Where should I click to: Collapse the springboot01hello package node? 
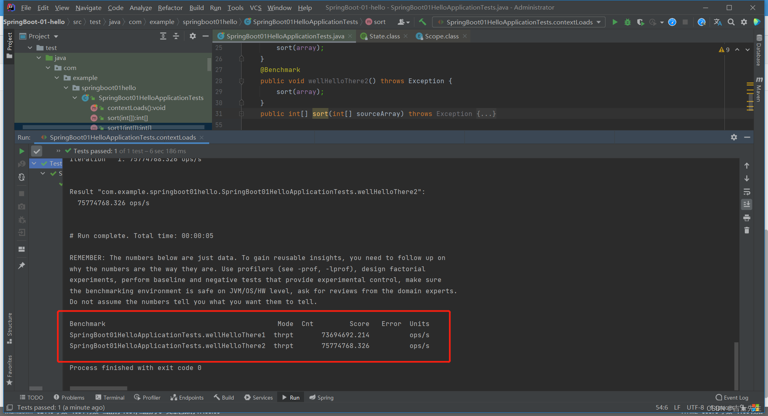[x=66, y=88]
